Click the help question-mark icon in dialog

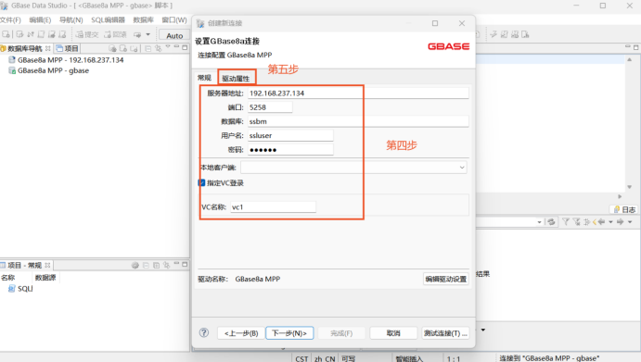pos(204,333)
